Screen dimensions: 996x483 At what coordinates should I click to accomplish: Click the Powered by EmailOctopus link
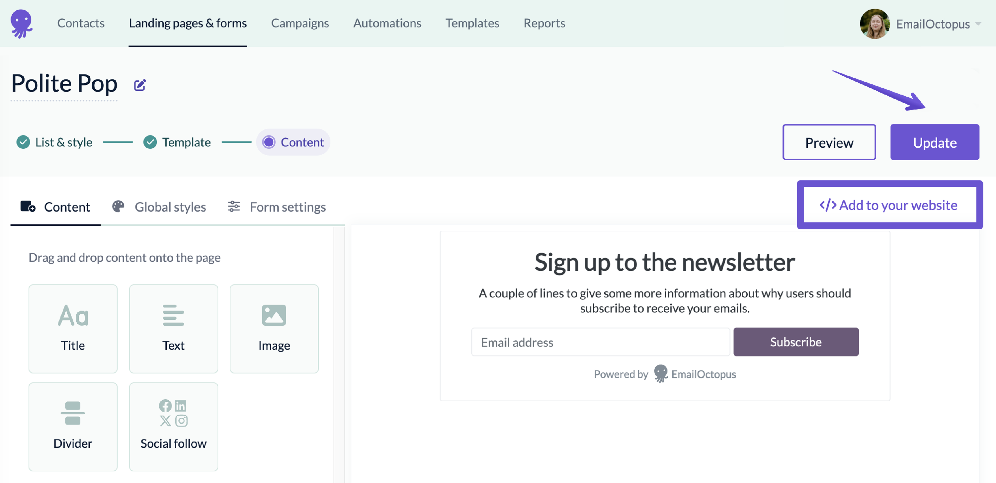(665, 374)
